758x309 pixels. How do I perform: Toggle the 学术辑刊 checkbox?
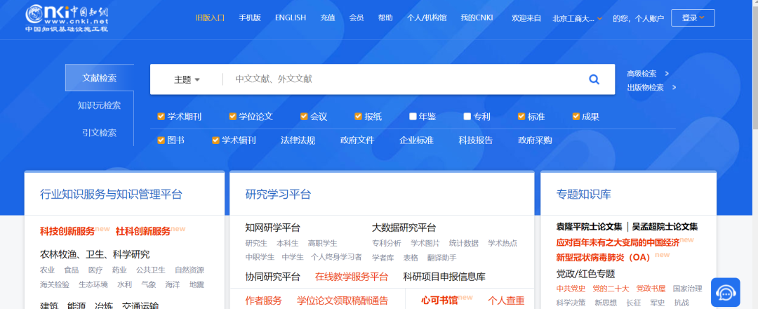coord(215,140)
